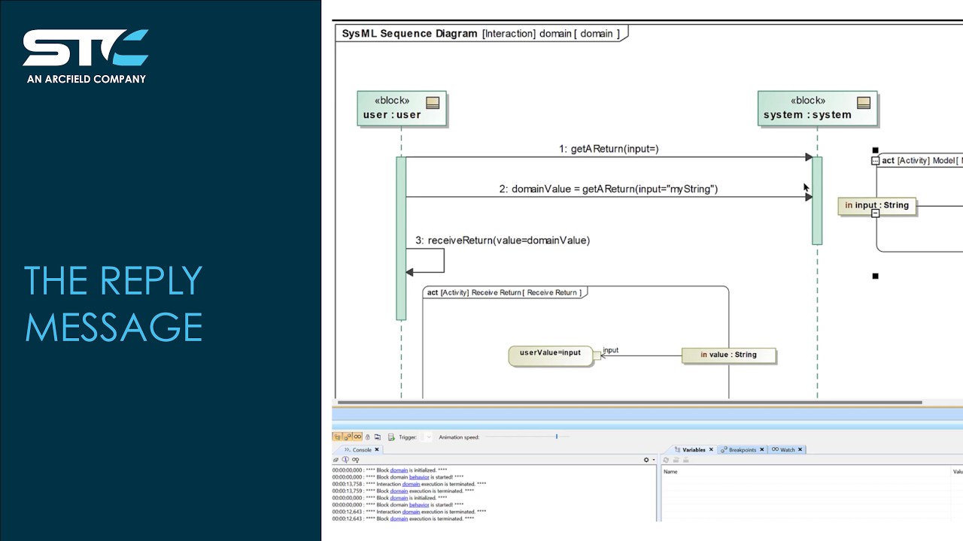The image size is (963, 541).
Task: Switch to the Breakpoints tab
Action: (x=743, y=449)
